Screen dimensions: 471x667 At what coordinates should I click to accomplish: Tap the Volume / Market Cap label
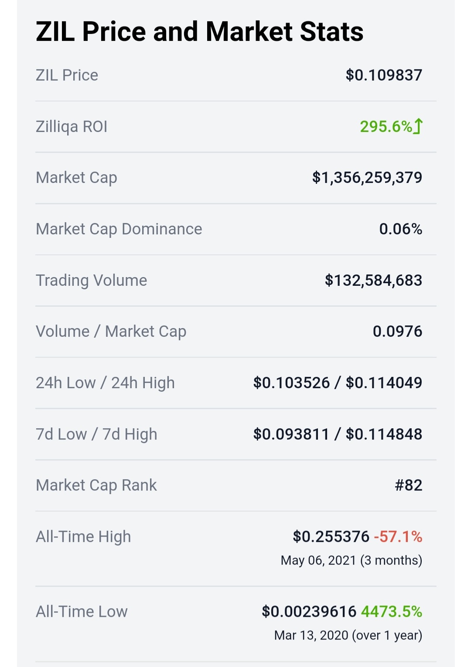click(x=111, y=332)
